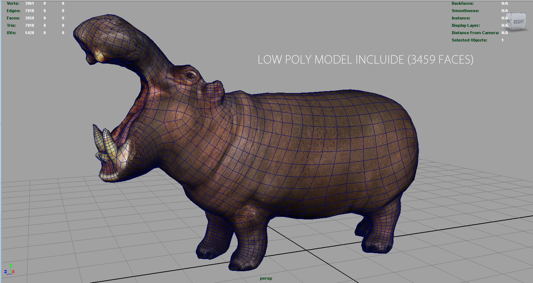Click the N/A value beside Backfaces
Image resolution: width=533 pixels, height=283 pixels.
click(x=504, y=3)
